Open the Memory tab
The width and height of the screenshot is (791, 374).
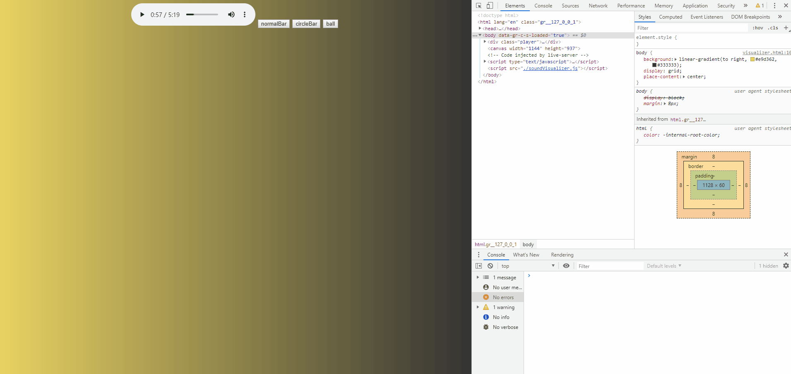tap(664, 6)
